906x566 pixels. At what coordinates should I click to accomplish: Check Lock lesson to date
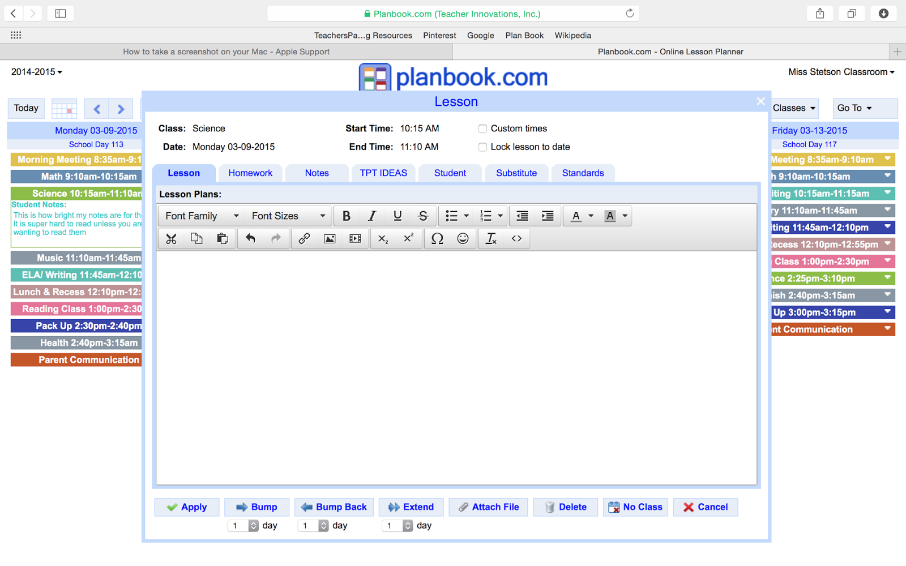point(482,147)
